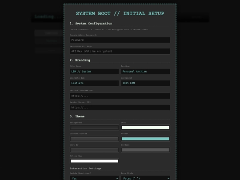Open the Borders color picker
This screenshot has height=180, width=240.
click(x=145, y=150)
